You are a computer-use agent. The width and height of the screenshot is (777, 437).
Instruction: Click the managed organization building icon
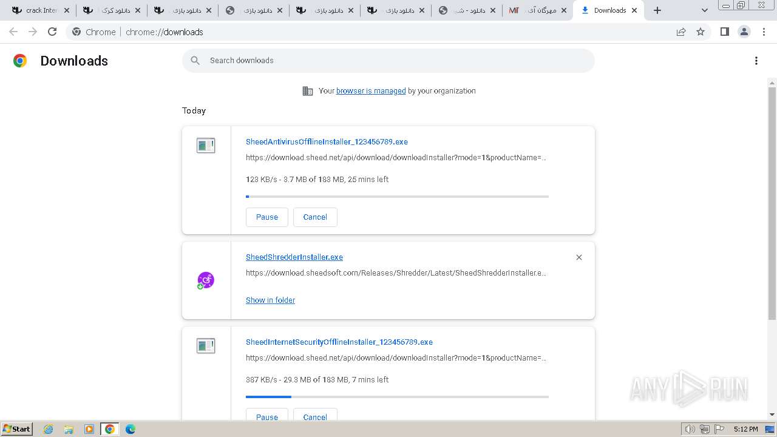point(308,91)
